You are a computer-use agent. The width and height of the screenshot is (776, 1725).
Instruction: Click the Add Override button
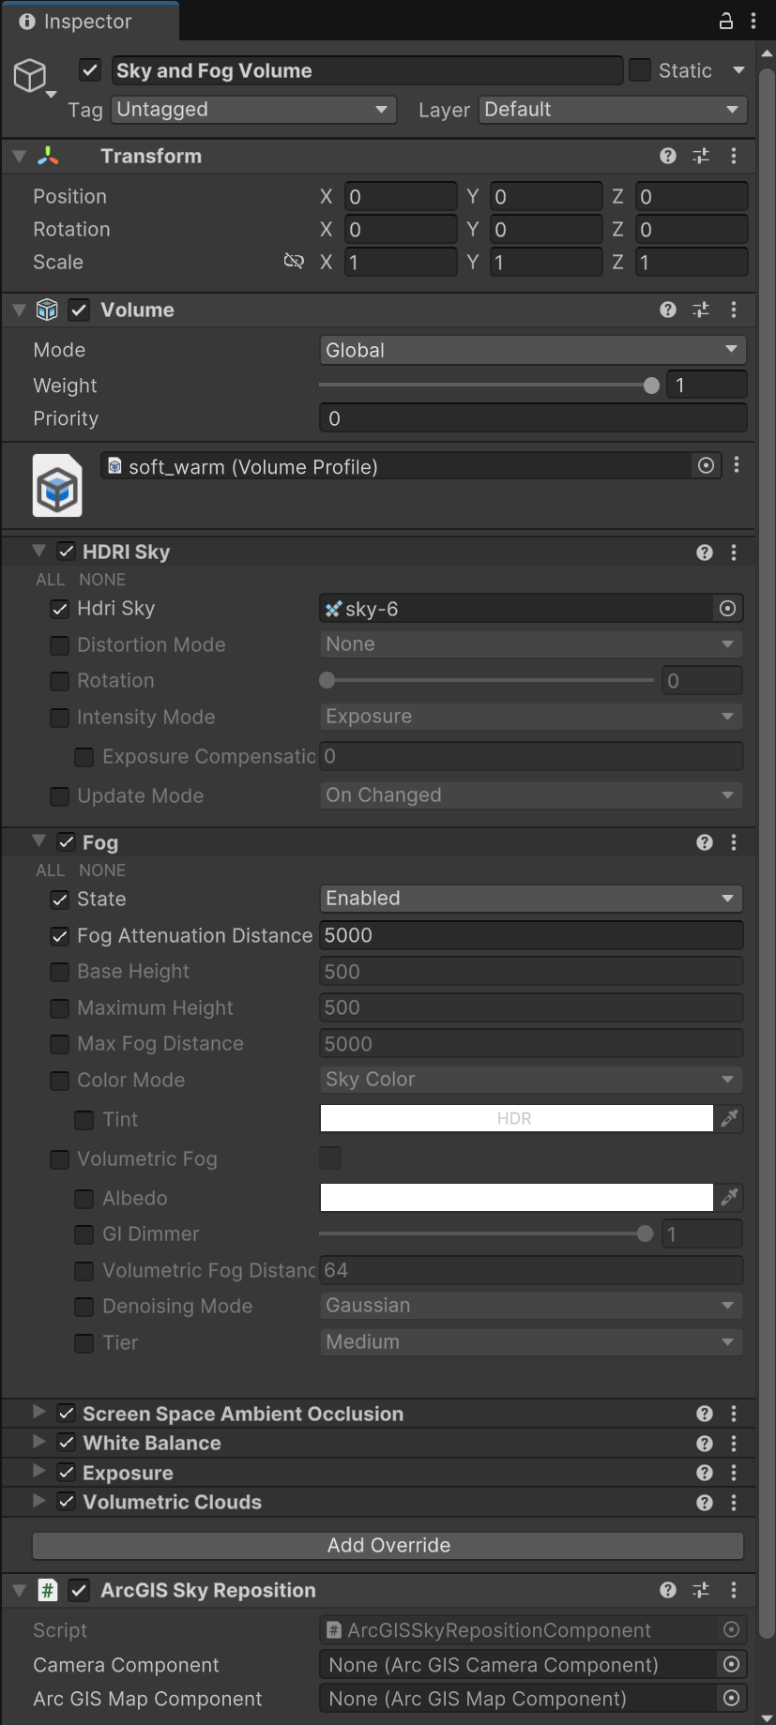388,1545
